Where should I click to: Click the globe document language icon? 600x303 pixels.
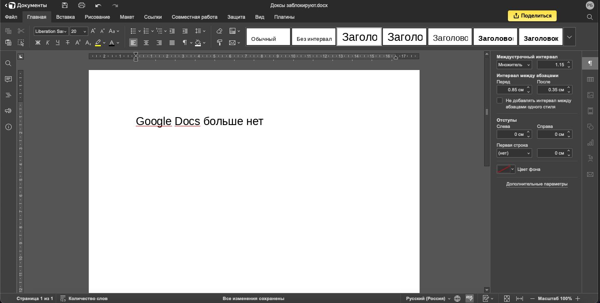click(x=457, y=298)
